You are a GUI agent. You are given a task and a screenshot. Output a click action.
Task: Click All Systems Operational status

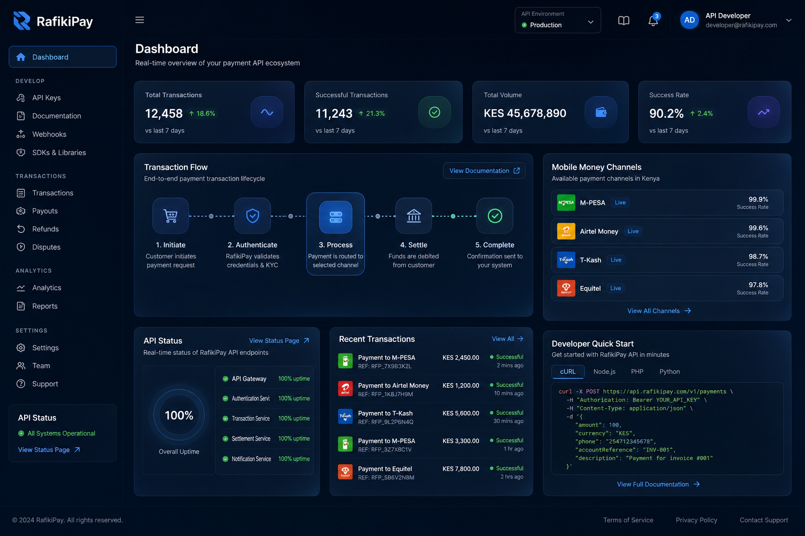point(57,433)
